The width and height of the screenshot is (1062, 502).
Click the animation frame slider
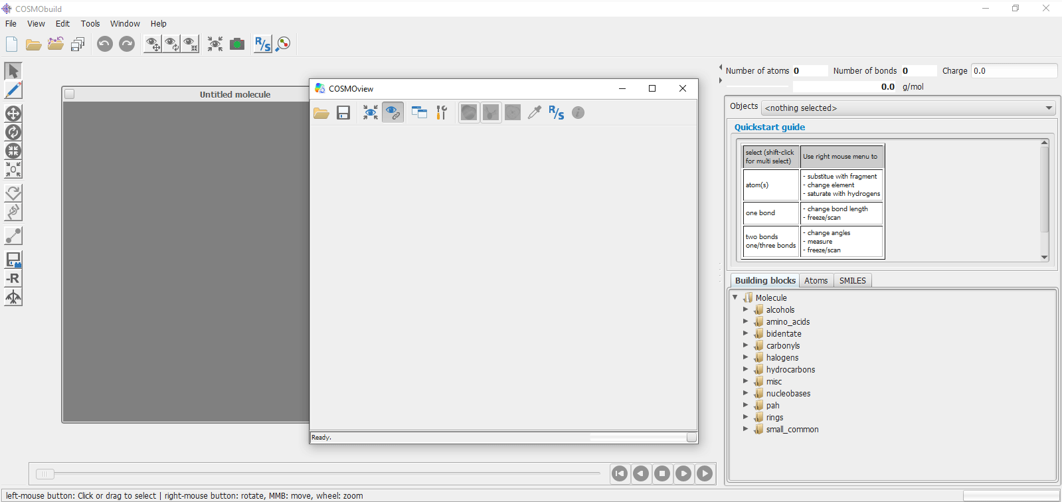(45, 473)
